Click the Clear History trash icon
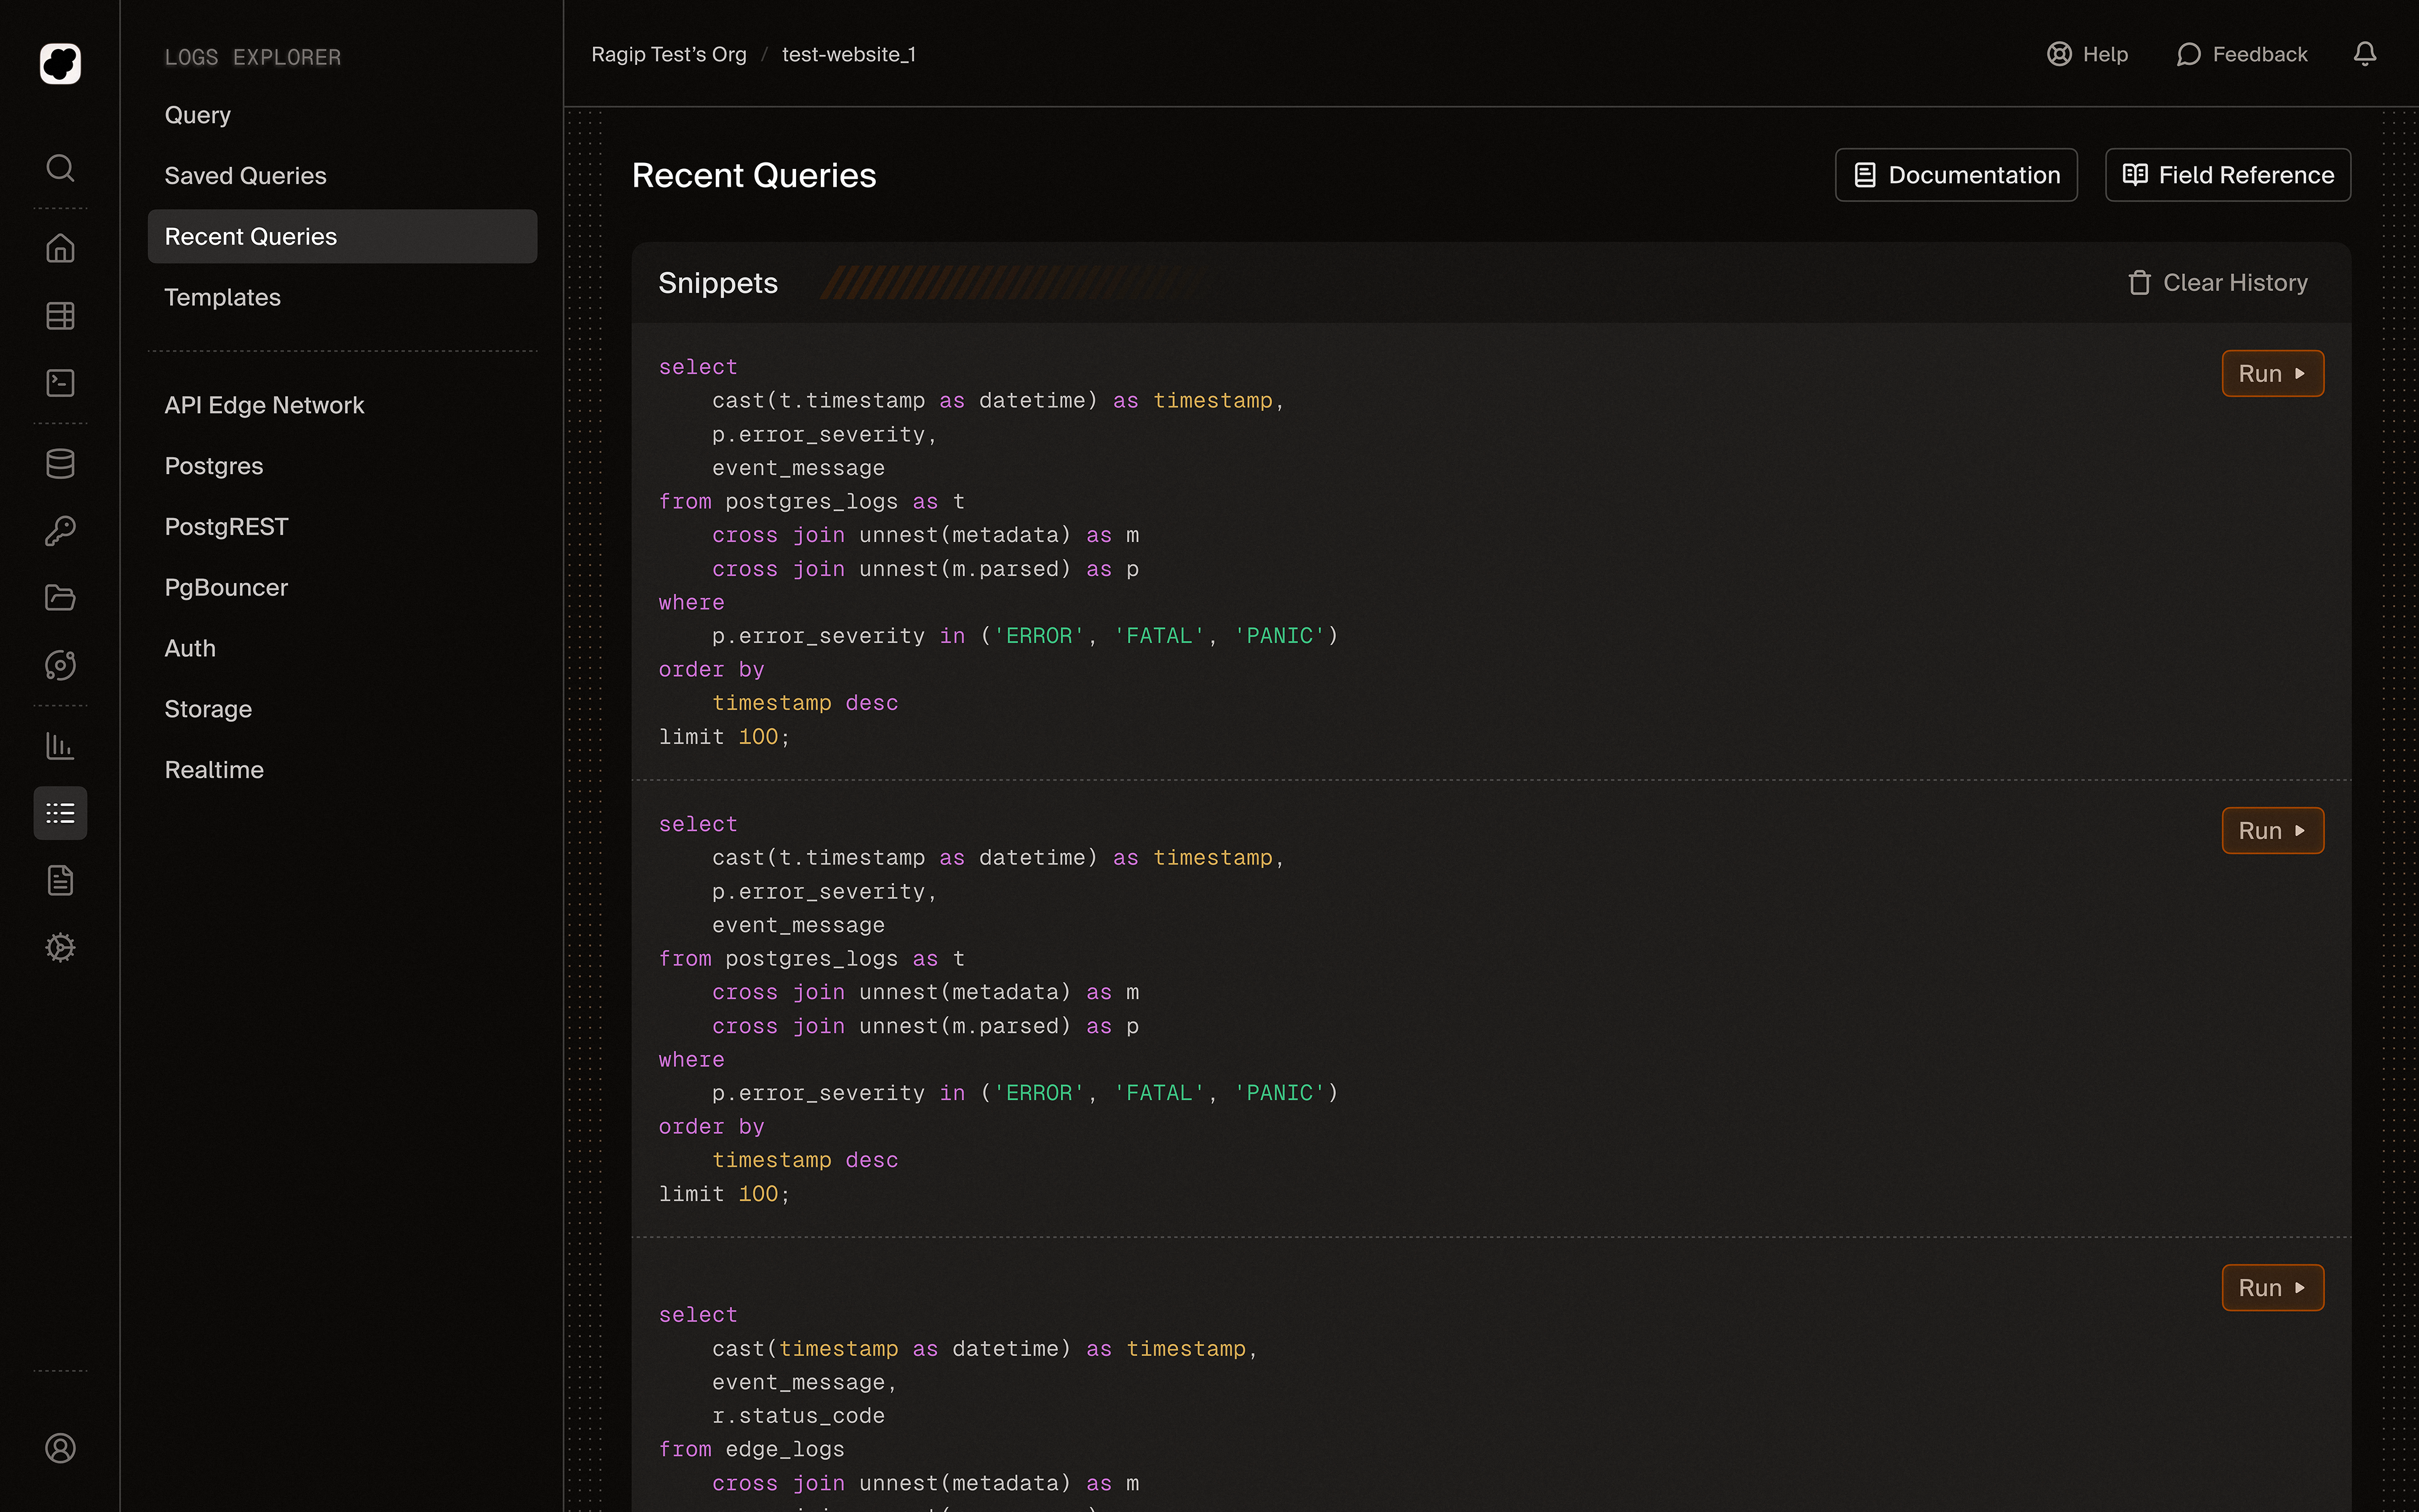Viewport: 2419px width, 1512px height. pos(2139,283)
